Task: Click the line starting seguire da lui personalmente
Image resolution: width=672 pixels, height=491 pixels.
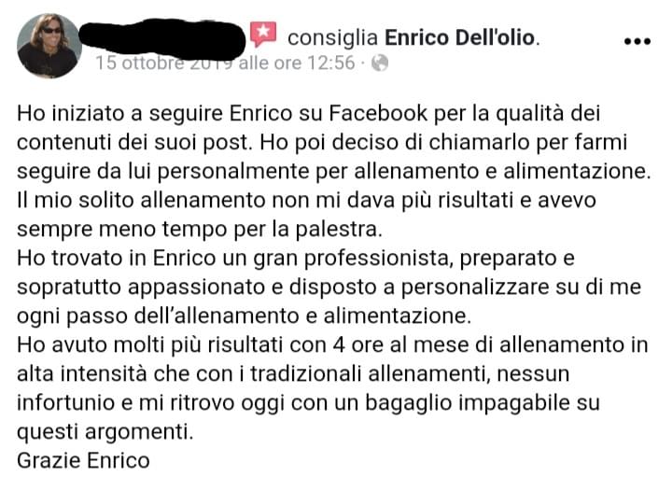Action: click(x=334, y=172)
